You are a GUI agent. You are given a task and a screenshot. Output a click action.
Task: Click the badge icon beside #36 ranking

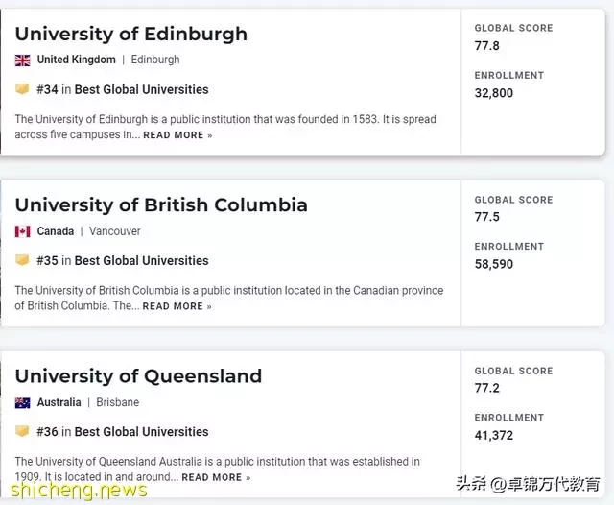[x=22, y=431]
